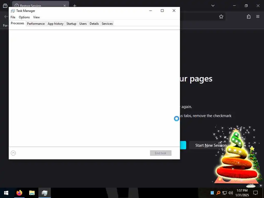The width and height of the screenshot is (264, 198).
Task: Go back with Firefox back arrow
Action: click(x=6, y=16)
